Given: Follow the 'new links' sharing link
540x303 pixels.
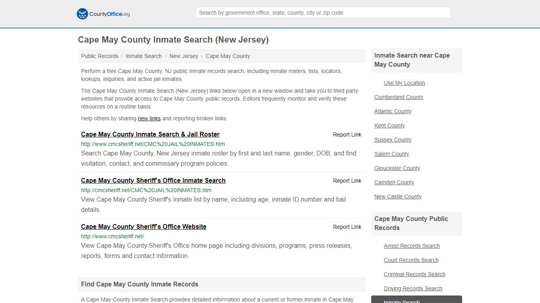Looking at the screenshot, I should point(149,118).
